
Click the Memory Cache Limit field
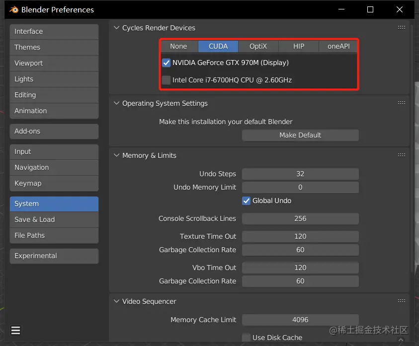tap(300, 320)
